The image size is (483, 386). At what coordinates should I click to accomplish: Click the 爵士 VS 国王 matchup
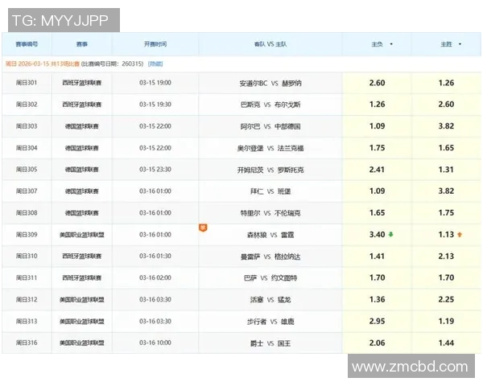coord(270,343)
